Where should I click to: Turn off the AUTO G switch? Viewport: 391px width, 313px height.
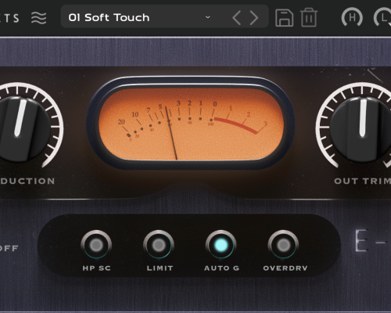pos(221,245)
